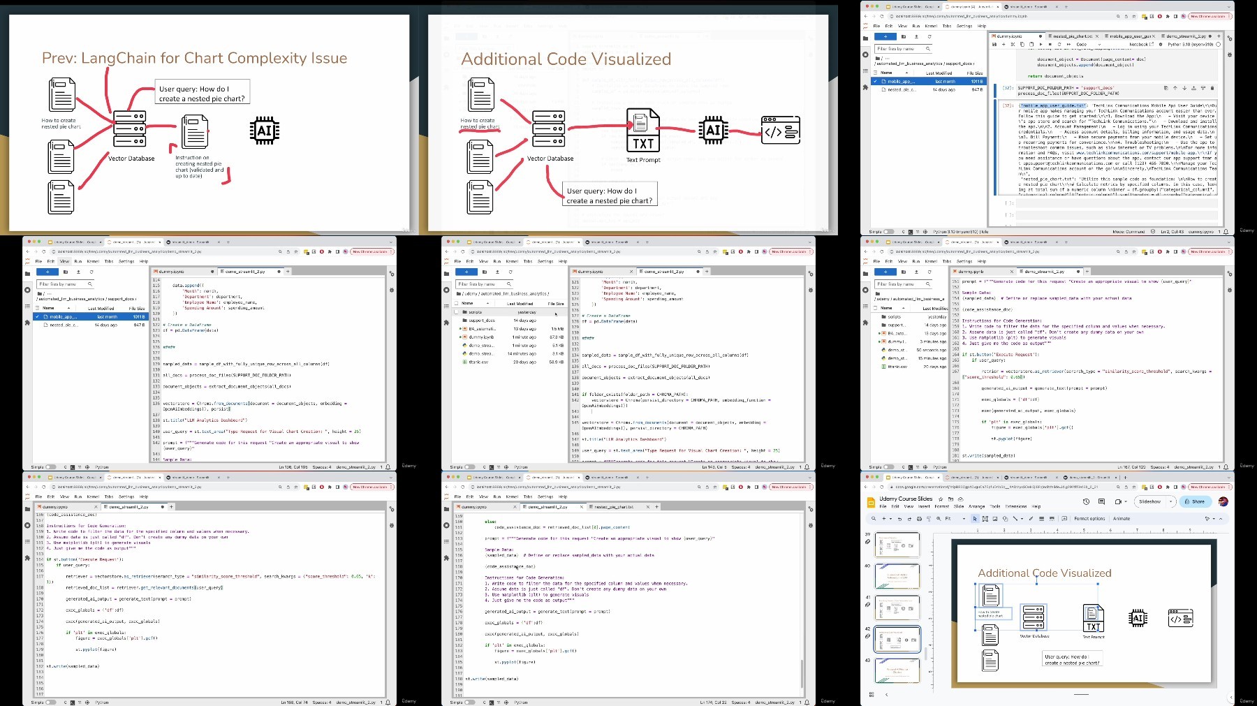Interrupt the kernel using the notebook stop icon
1257x706 pixels.
click(1050, 44)
